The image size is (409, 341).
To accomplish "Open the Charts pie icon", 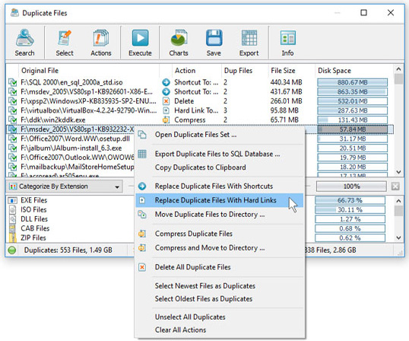I will (x=179, y=43).
